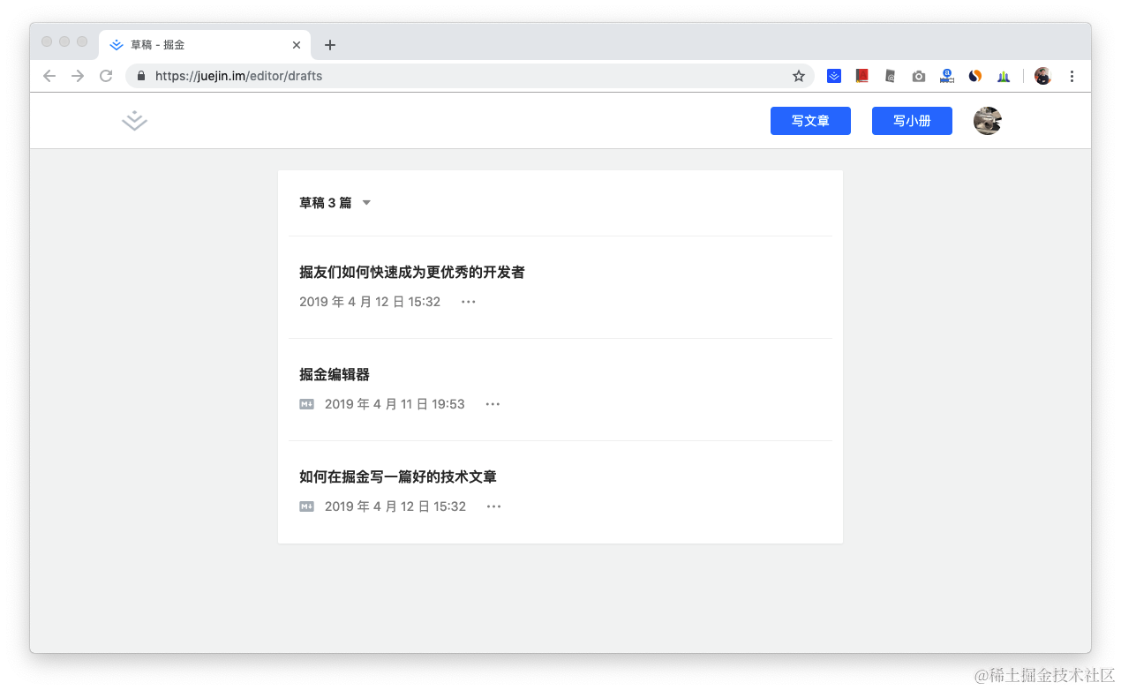This screenshot has height=690, width=1121.
Task: Click the Juejin logo in the page header
Action: [x=133, y=121]
